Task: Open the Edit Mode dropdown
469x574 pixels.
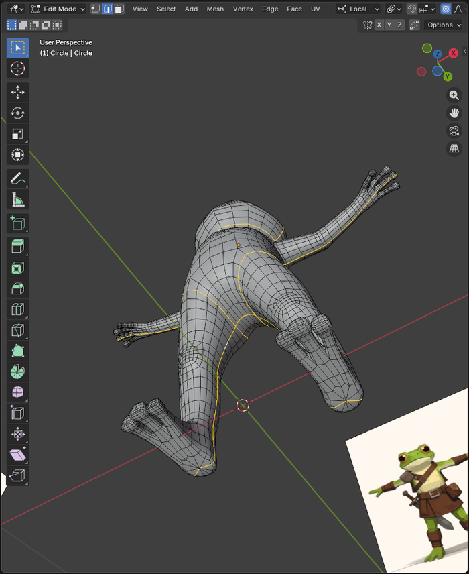Action: [x=58, y=9]
